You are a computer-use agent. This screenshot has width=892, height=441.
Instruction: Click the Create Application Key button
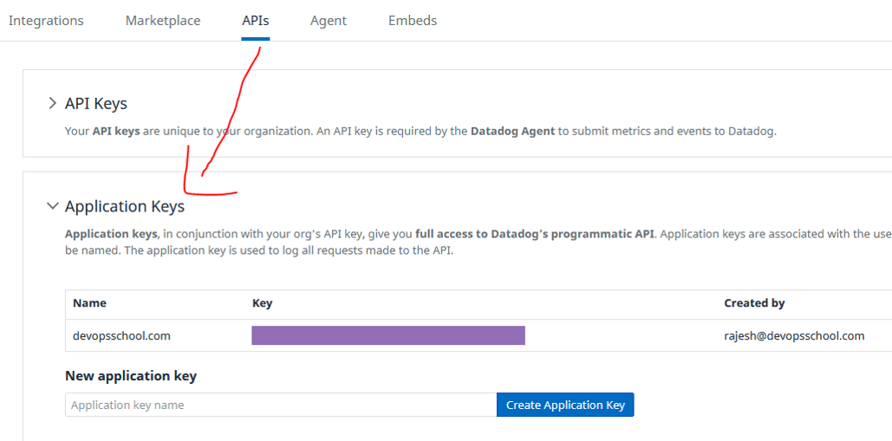click(x=565, y=405)
